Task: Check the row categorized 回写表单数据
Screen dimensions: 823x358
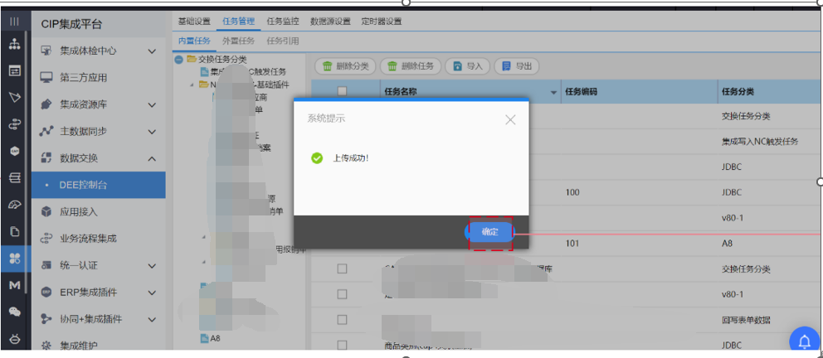Action: click(342, 320)
